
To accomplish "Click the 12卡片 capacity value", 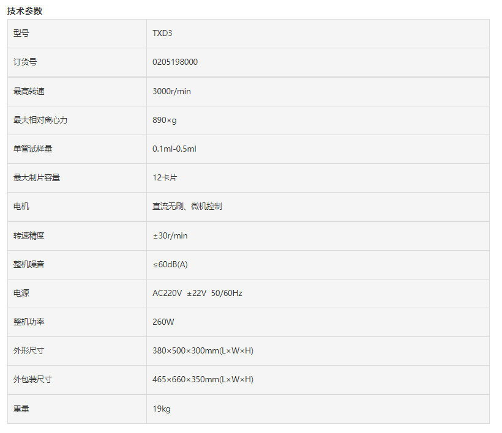I will click(165, 177).
